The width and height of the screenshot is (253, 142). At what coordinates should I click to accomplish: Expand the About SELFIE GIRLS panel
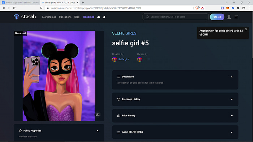coord(232,132)
